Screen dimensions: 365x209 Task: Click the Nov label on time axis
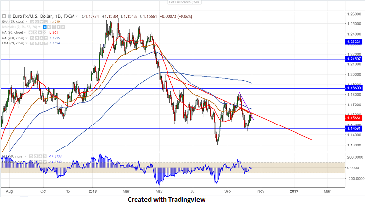pyautogui.click(x=261, y=191)
